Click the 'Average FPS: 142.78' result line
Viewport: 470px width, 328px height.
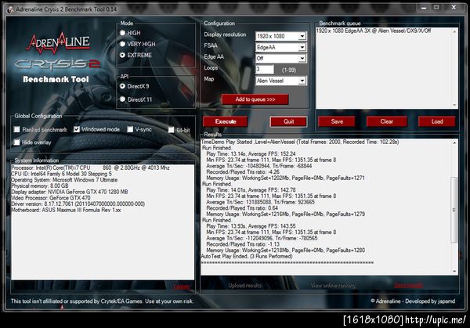(x=251, y=190)
